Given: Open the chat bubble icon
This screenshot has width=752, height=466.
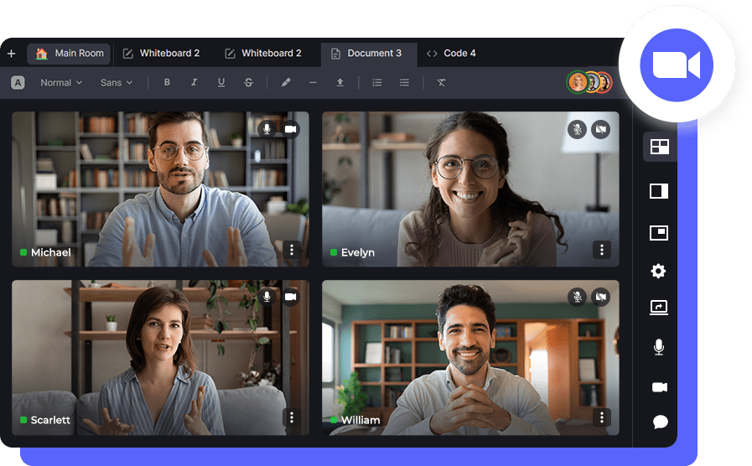Looking at the screenshot, I should point(659,422).
